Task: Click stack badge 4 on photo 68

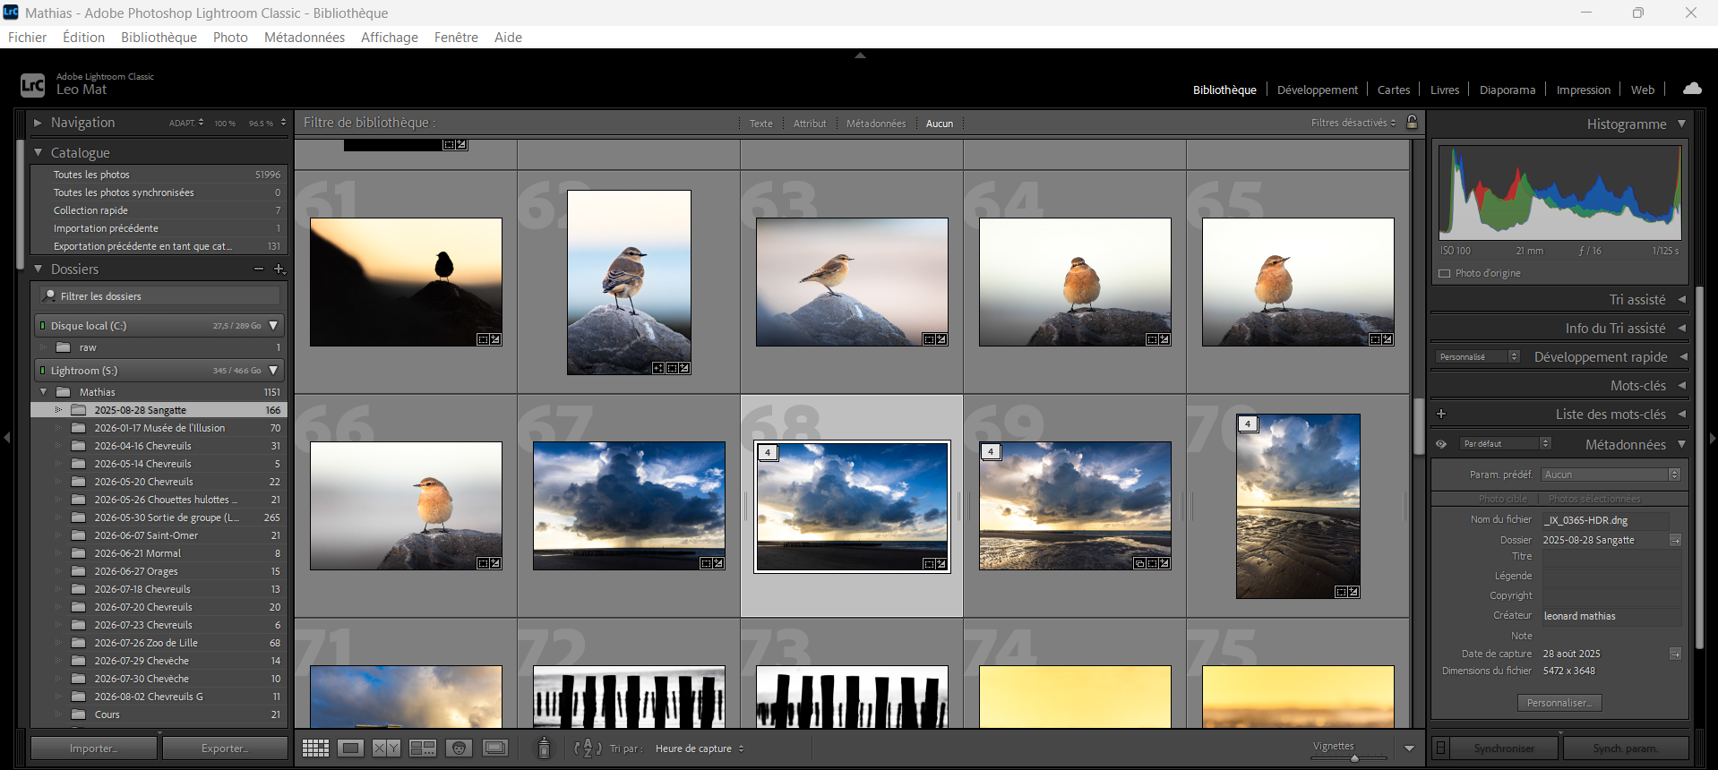Action: [769, 452]
